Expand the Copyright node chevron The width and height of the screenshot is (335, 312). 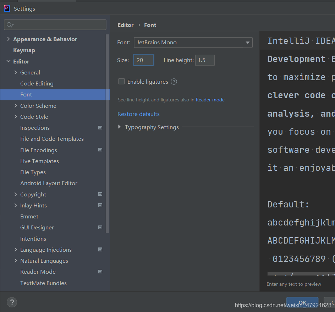point(16,194)
